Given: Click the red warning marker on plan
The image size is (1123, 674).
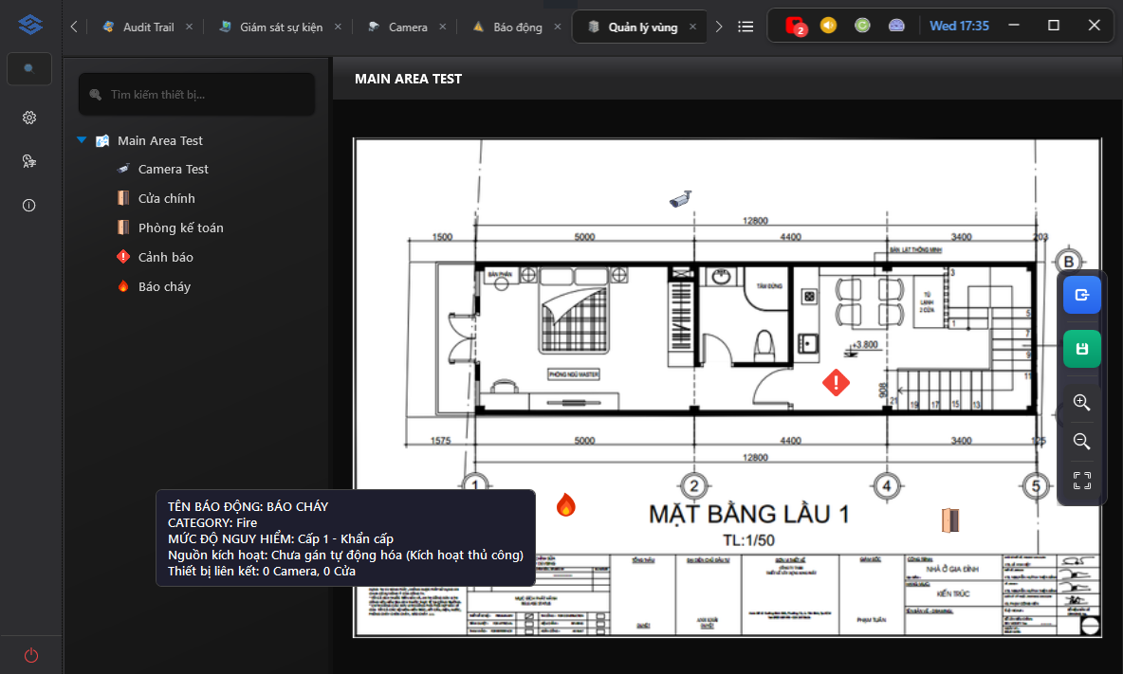Looking at the screenshot, I should coord(836,383).
